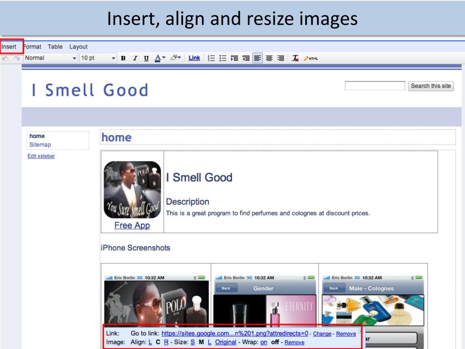The width and height of the screenshot is (465, 349).
Task: Center align text in toolbar
Action: 269,58
